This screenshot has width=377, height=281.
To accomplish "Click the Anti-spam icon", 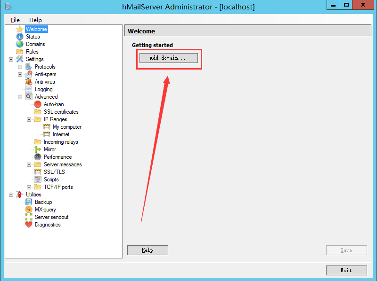I will click(x=29, y=74).
